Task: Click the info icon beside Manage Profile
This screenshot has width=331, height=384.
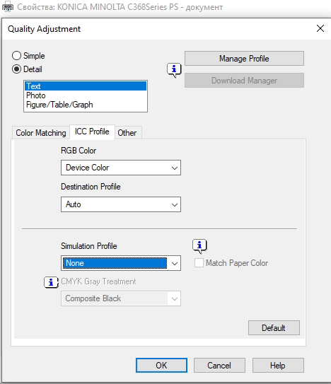Action: tap(174, 70)
